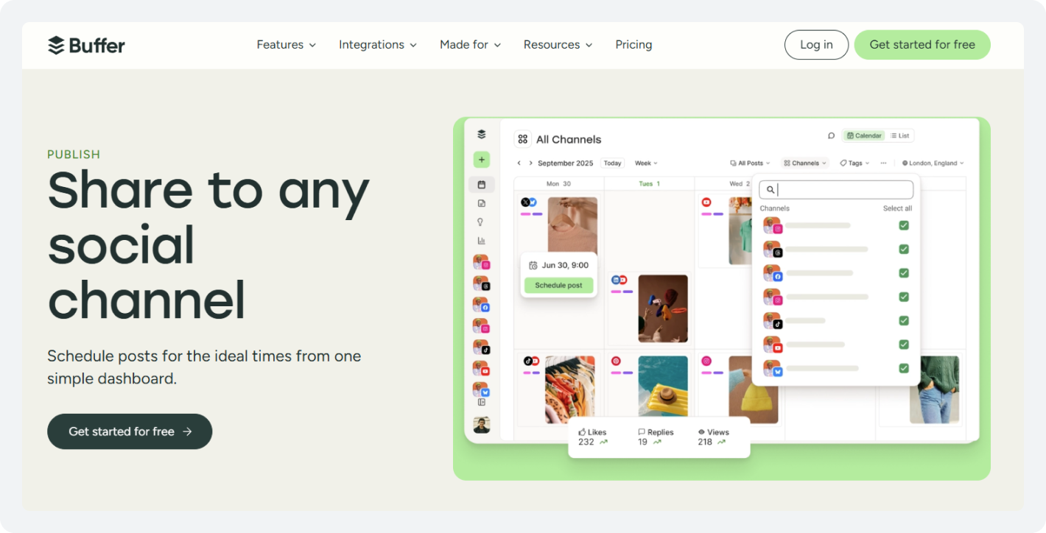Image resolution: width=1046 pixels, height=533 pixels.
Task: Open the All Posts filter dropdown
Action: point(750,163)
